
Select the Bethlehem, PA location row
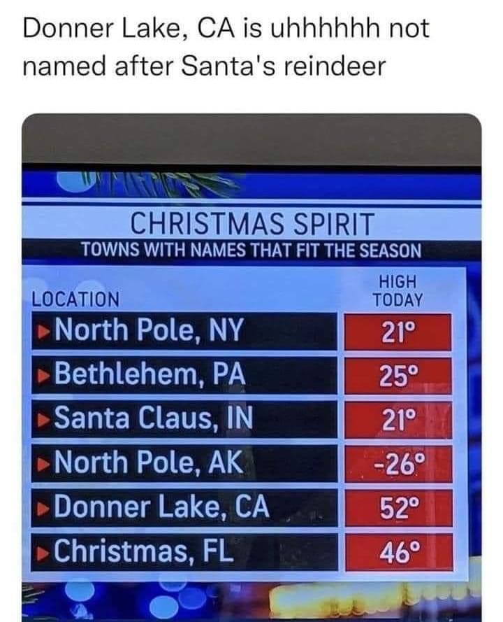184,376
